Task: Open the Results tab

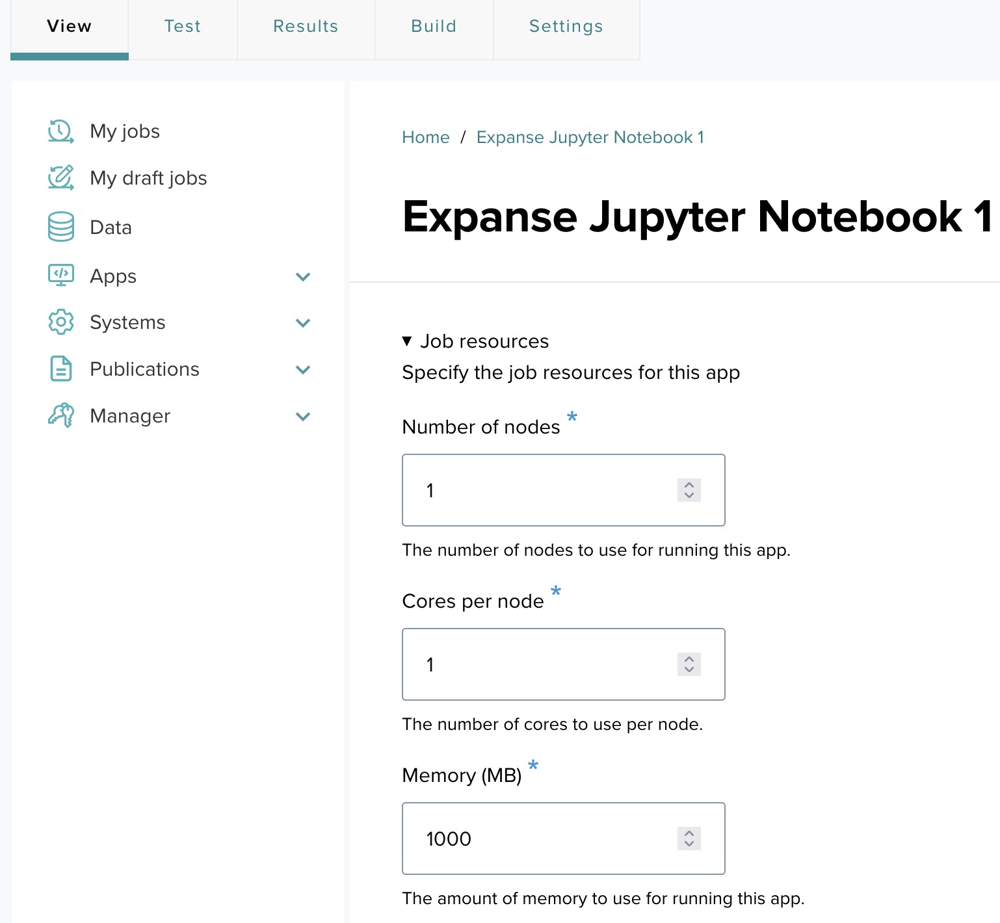Action: click(x=306, y=27)
